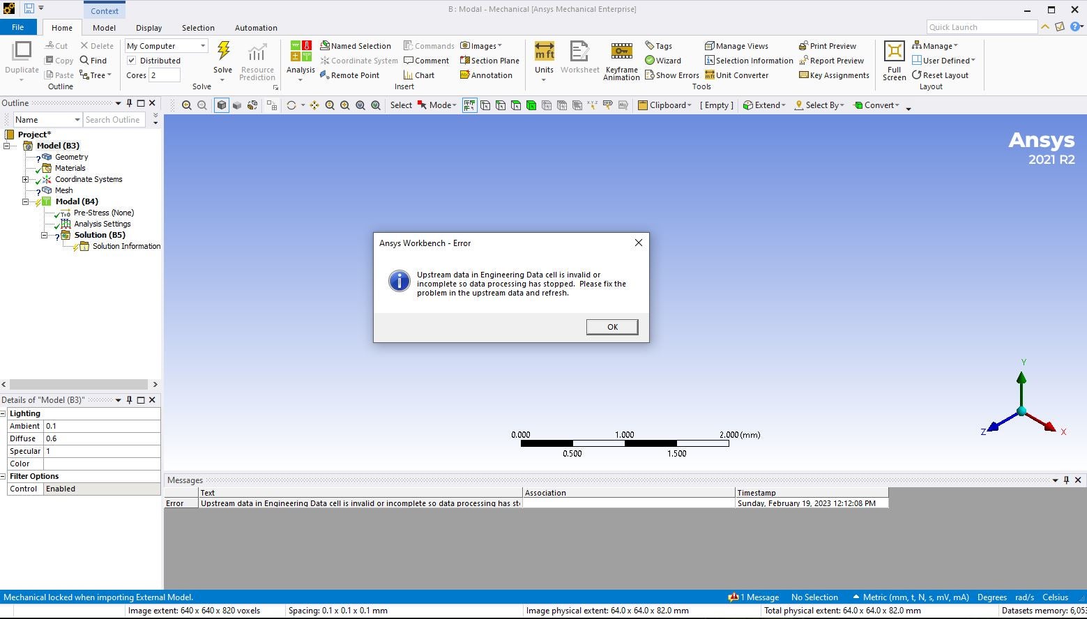Expand the Coordinate Systems tree node
This screenshot has height=619, width=1087.
26,179
